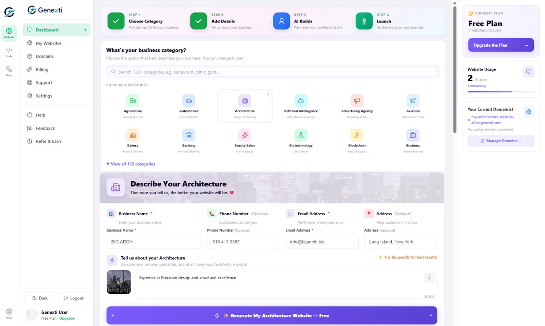Open Dashboard in the sidebar
The image size is (545, 326).
tap(57, 30)
